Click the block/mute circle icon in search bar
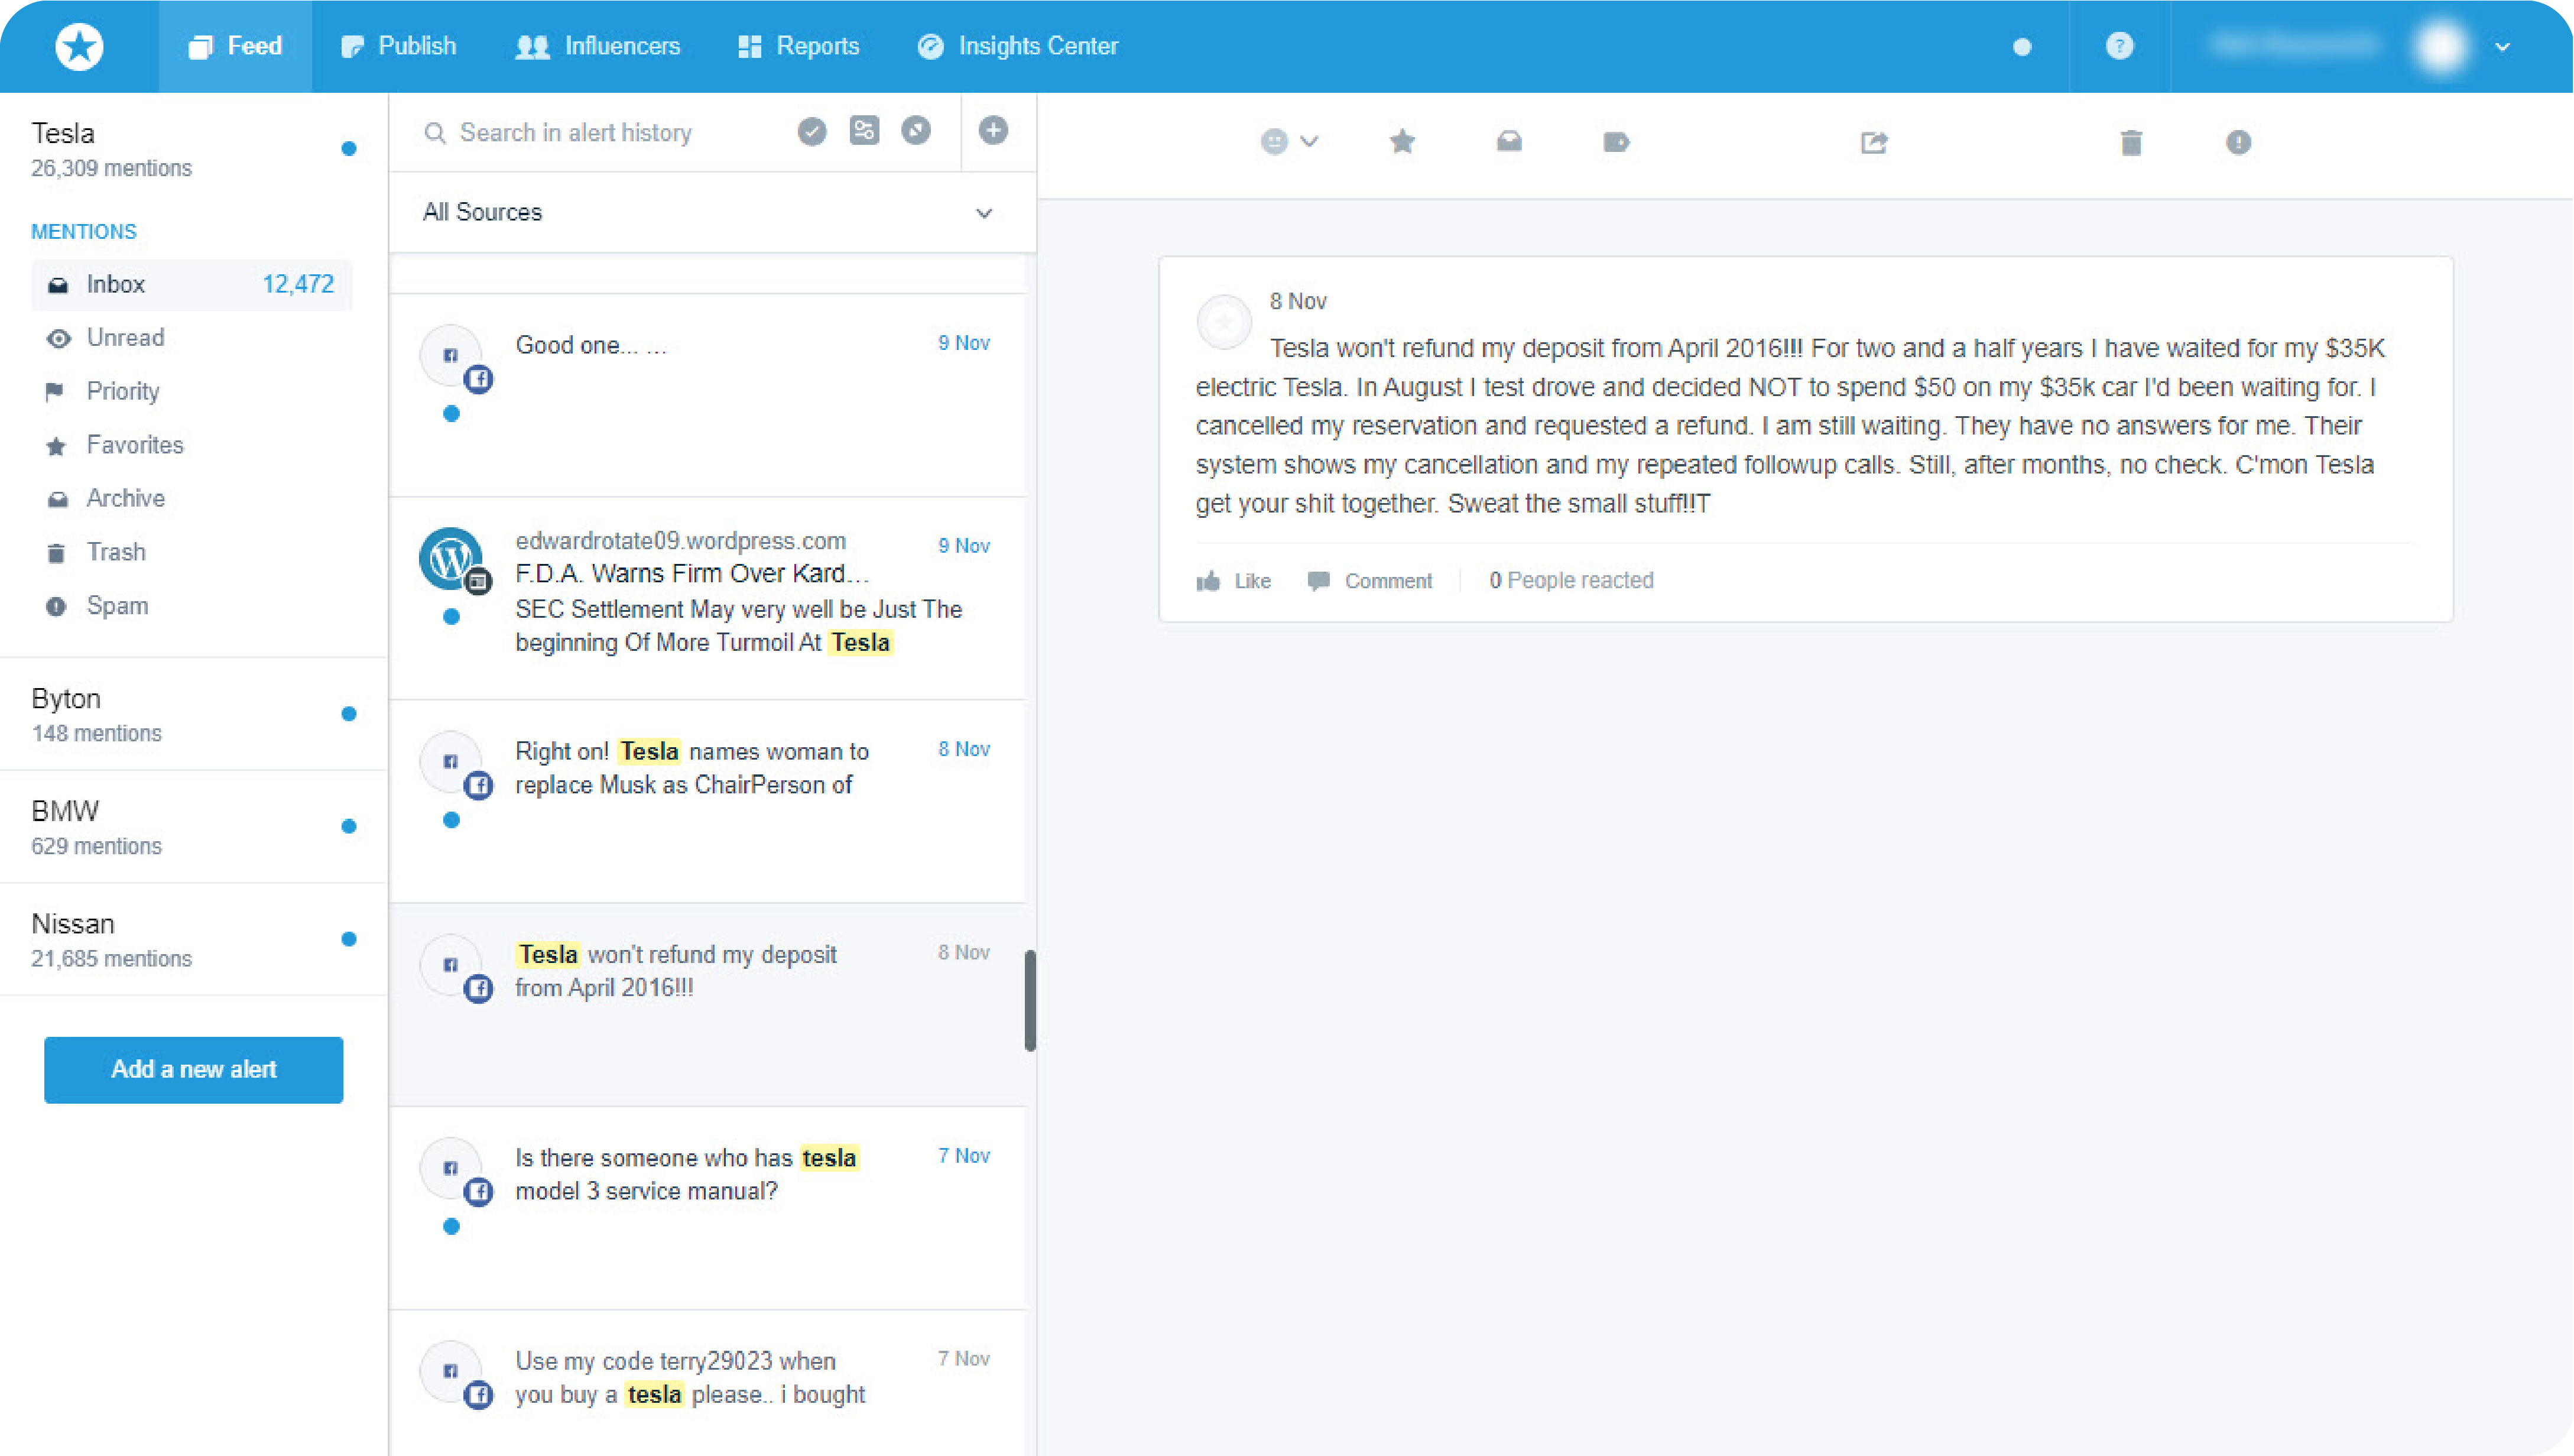 [x=916, y=130]
